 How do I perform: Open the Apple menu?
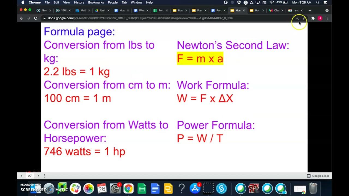[x=23, y=2]
